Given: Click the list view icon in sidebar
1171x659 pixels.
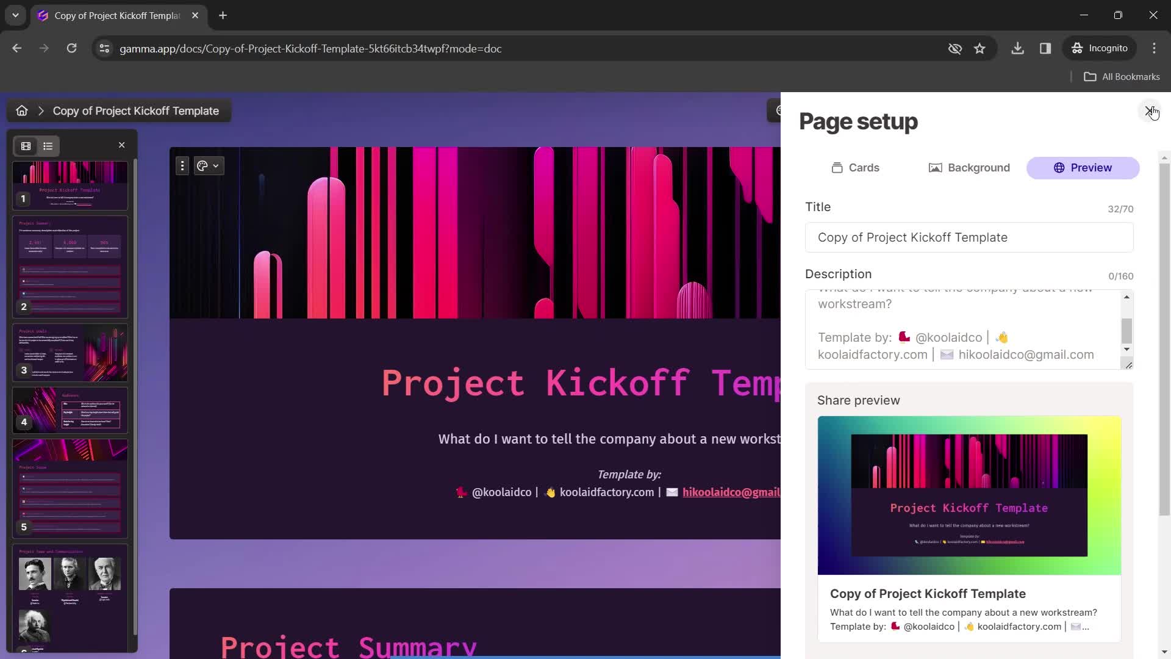Looking at the screenshot, I should click(x=48, y=146).
